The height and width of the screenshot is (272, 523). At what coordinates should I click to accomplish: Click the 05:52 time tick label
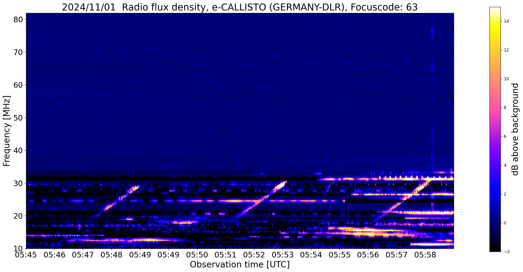(x=254, y=255)
